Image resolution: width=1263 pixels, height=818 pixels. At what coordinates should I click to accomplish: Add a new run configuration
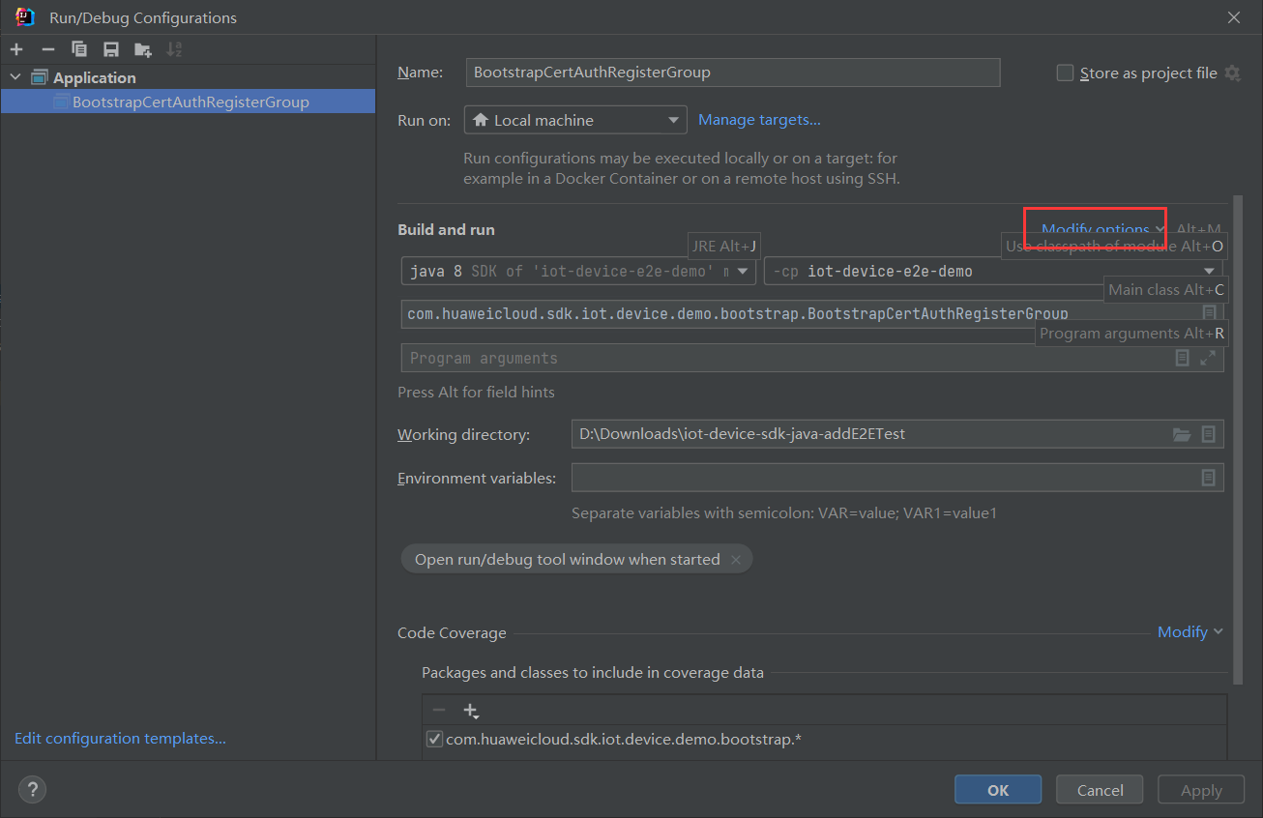pos(16,49)
